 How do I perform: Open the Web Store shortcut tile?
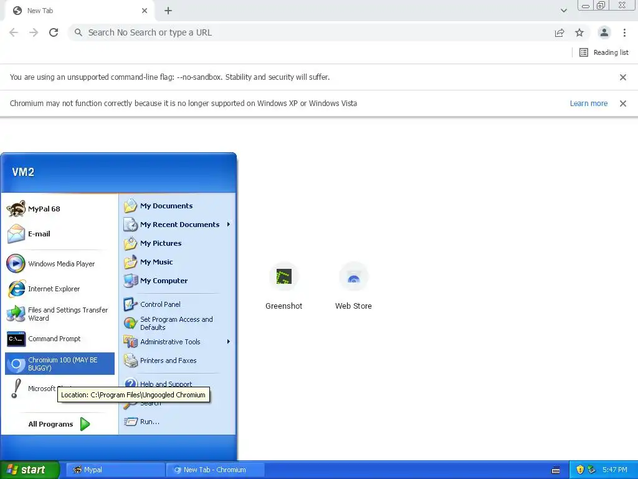(x=354, y=286)
